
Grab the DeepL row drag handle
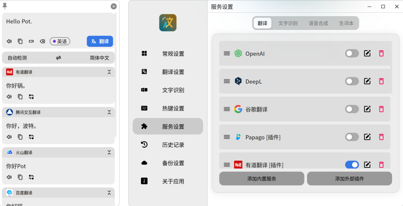[227, 81]
